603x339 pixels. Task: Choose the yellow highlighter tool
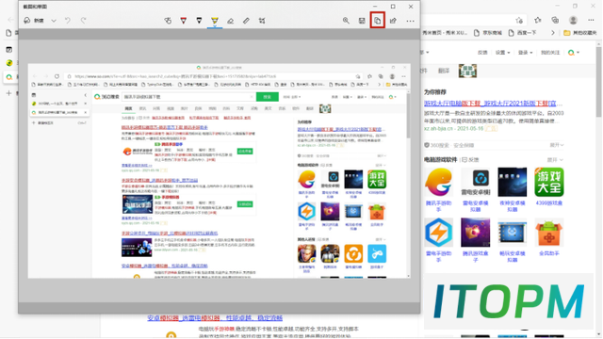[x=215, y=21]
